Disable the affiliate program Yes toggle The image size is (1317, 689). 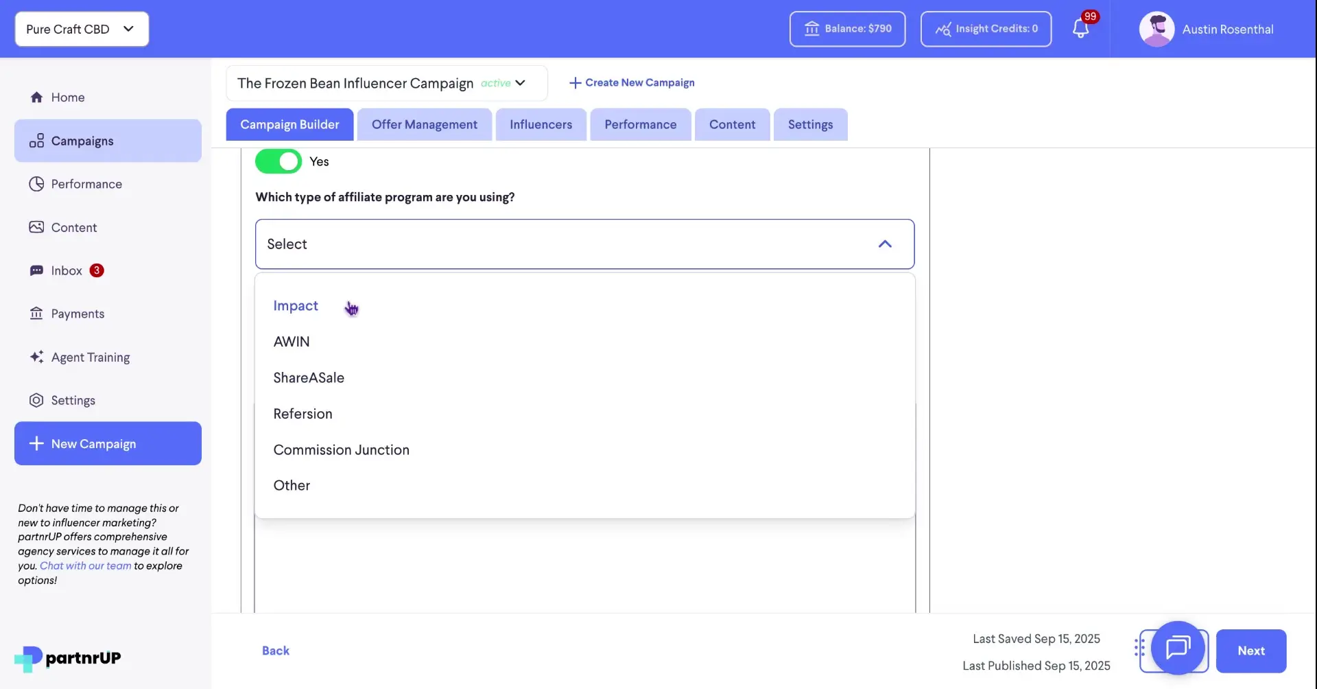click(277, 161)
